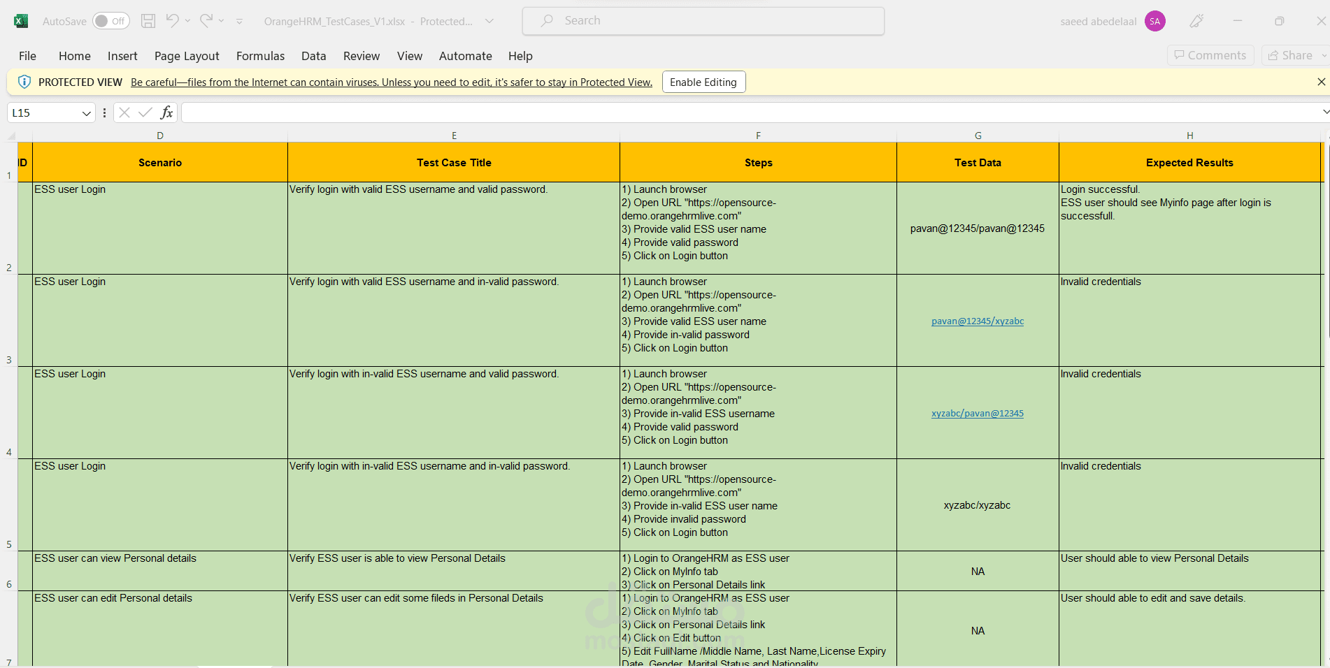
Task: Open the SA account avatar
Action: click(1155, 21)
